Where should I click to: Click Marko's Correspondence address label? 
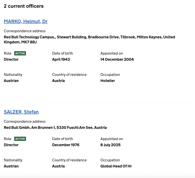[25, 31]
